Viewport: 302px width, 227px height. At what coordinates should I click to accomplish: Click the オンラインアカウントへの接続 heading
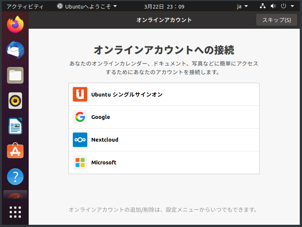coord(164,50)
